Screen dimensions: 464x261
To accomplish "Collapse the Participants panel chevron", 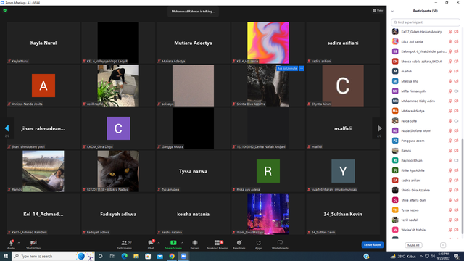I will point(392,11).
